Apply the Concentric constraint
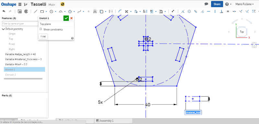This screenshot has height=124, width=259. click(x=189, y=12)
